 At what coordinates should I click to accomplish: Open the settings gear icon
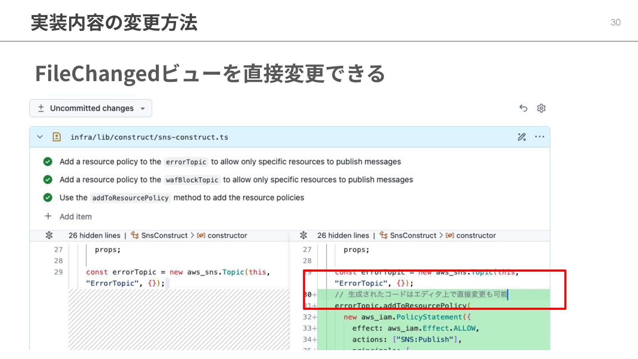click(541, 108)
